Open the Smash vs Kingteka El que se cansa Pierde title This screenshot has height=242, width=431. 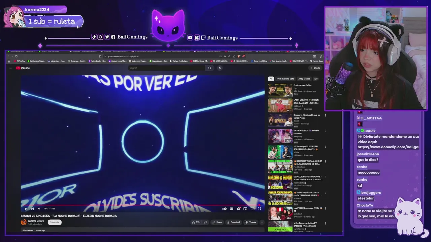306,116
